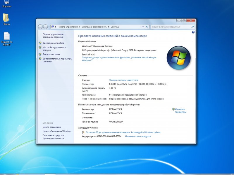The height and width of the screenshot is (175, 234).
Task: Click the back navigation arrow button
Action: [x=40, y=27]
